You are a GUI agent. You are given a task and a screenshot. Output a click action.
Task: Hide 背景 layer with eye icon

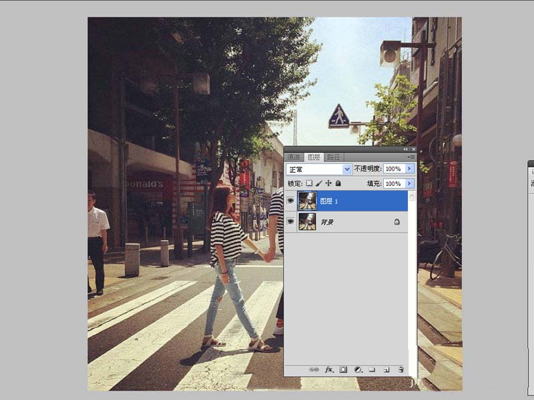(x=290, y=221)
